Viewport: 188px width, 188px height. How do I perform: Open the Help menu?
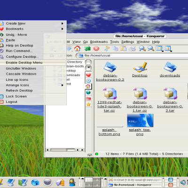point(156,42)
